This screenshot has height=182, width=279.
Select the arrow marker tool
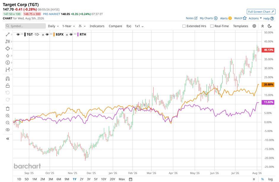coord(8,56)
